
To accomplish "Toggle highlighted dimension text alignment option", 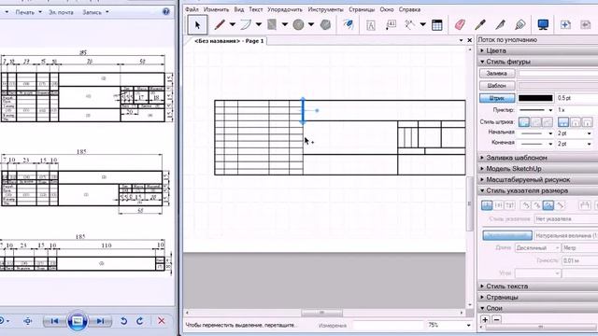I will click(548, 205).
